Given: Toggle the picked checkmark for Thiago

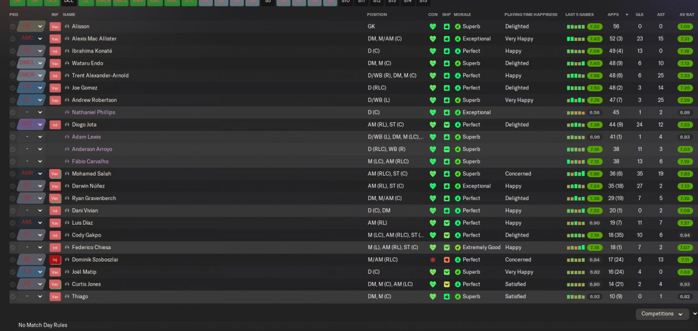Looking at the screenshot, I should click(x=13, y=296).
